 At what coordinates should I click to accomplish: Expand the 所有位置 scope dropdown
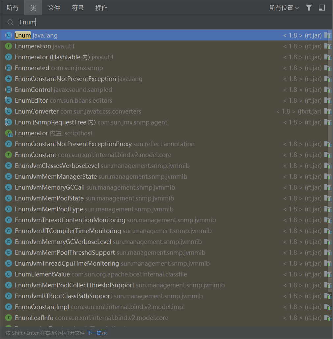pos(284,8)
